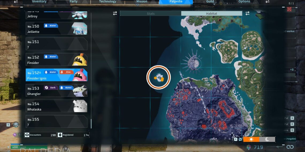Click Finsider Ignis portrait thumbnail
This screenshot has height=152, width=305.
[x=79, y=75]
